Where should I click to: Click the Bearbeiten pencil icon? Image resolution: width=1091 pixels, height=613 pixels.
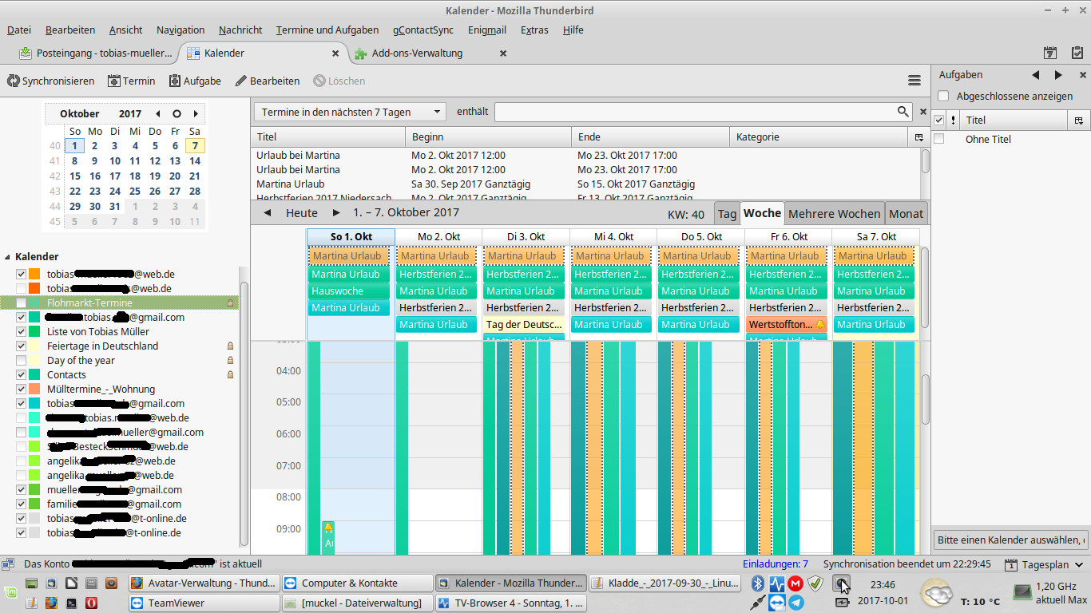240,81
